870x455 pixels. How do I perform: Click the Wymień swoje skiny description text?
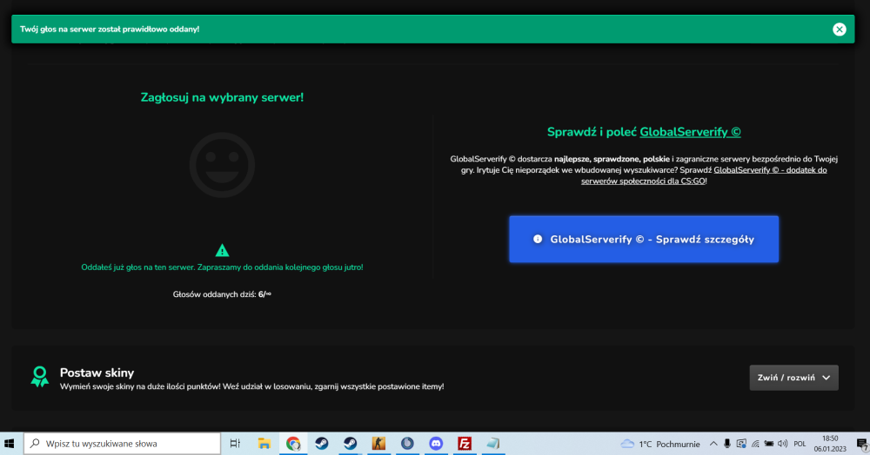[252, 386]
